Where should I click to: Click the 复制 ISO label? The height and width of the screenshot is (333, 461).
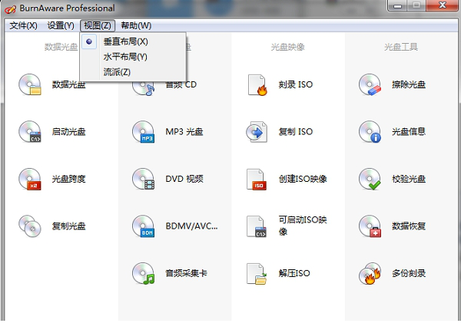point(296,131)
